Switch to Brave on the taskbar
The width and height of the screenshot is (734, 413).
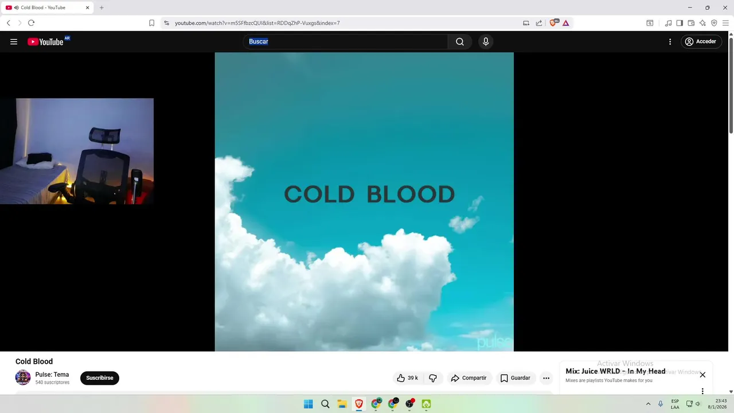[359, 404]
